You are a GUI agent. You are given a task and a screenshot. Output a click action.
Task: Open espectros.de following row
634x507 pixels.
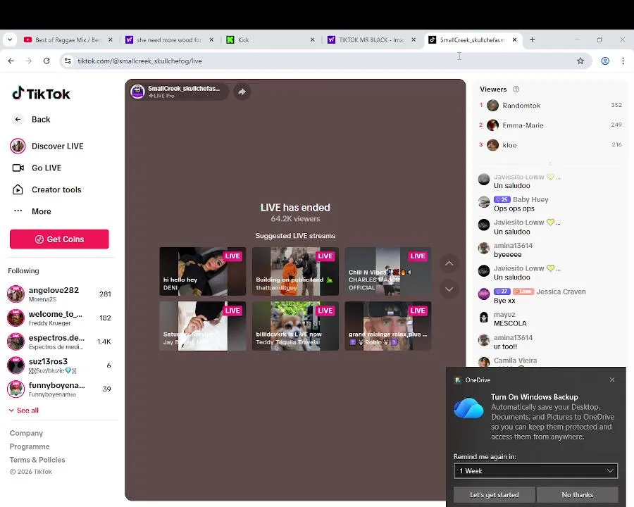click(x=59, y=342)
